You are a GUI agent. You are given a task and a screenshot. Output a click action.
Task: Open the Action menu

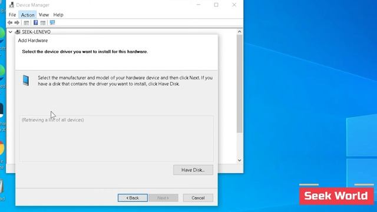pyautogui.click(x=28, y=15)
